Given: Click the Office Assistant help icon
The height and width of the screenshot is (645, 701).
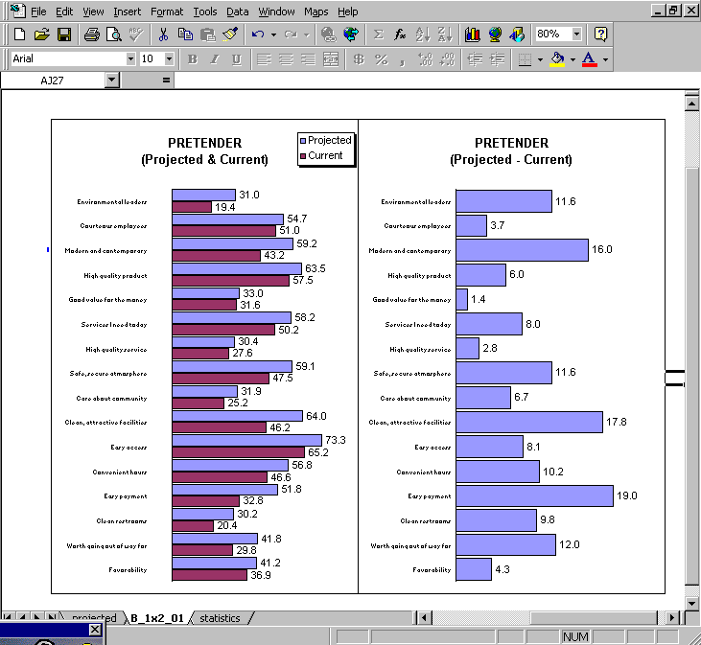Looking at the screenshot, I should [600, 35].
